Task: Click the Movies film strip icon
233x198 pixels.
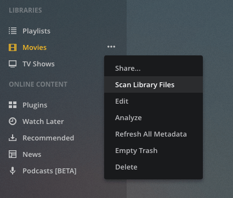Action: pyautogui.click(x=13, y=47)
